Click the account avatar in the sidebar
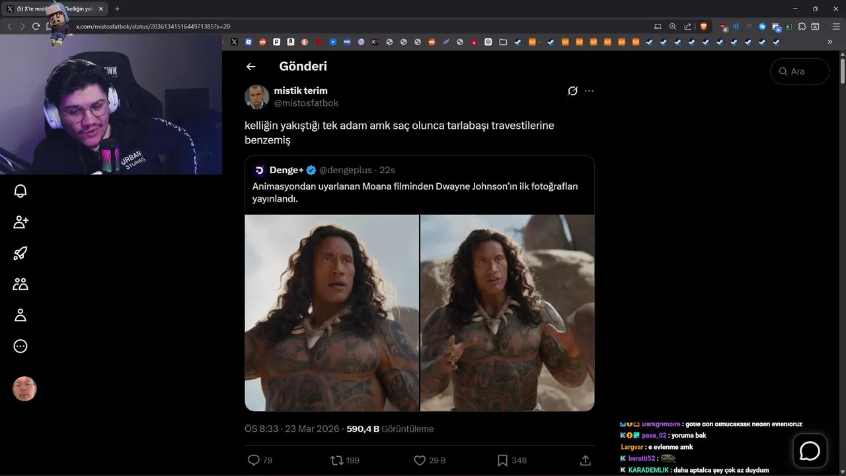This screenshot has width=846, height=476. point(24,389)
